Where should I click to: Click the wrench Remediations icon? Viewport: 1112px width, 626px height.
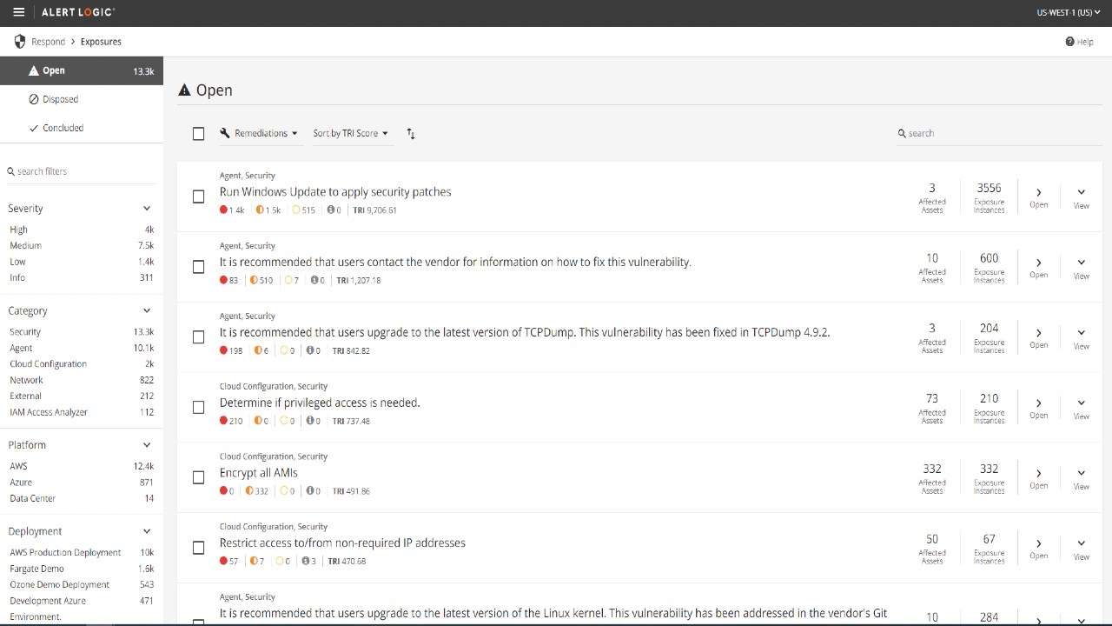click(x=225, y=133)
